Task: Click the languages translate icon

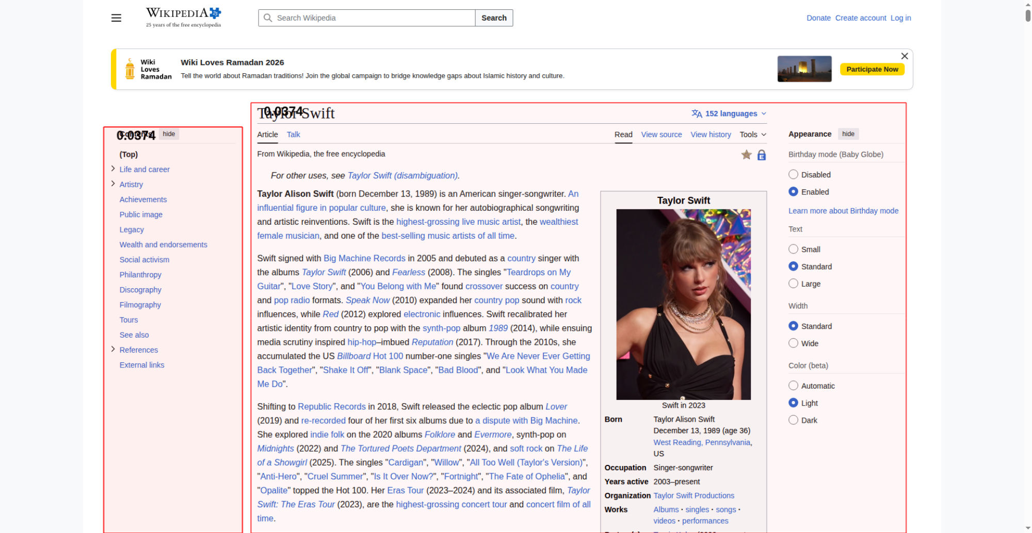Action: (x=697, y=113)
